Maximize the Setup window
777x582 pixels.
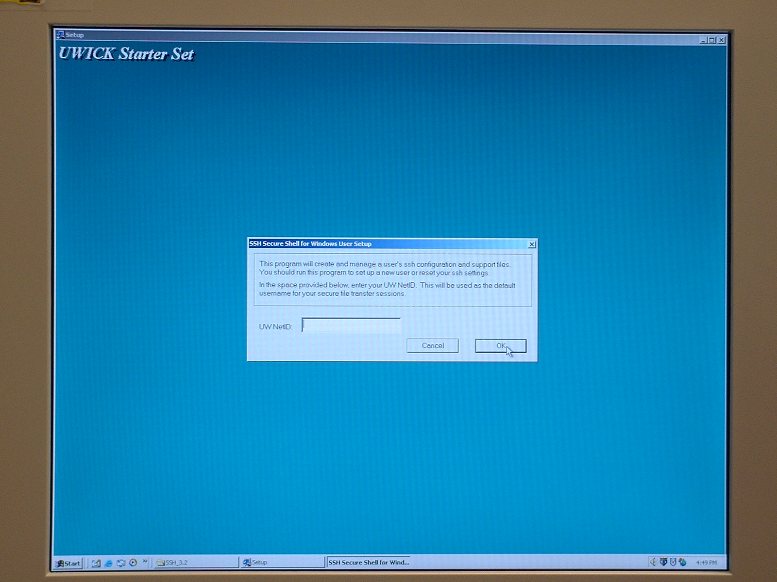click(x=712, y=40)
